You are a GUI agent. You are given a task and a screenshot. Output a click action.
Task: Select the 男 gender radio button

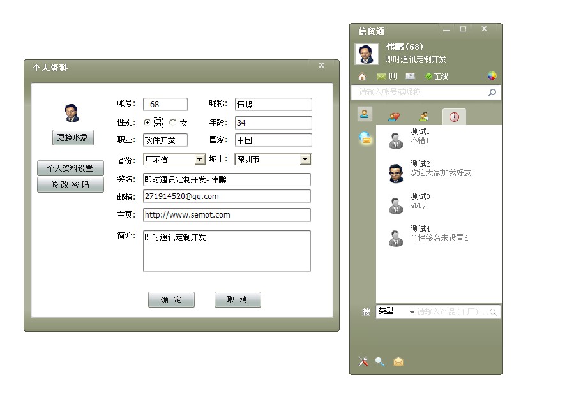(147, 122)
